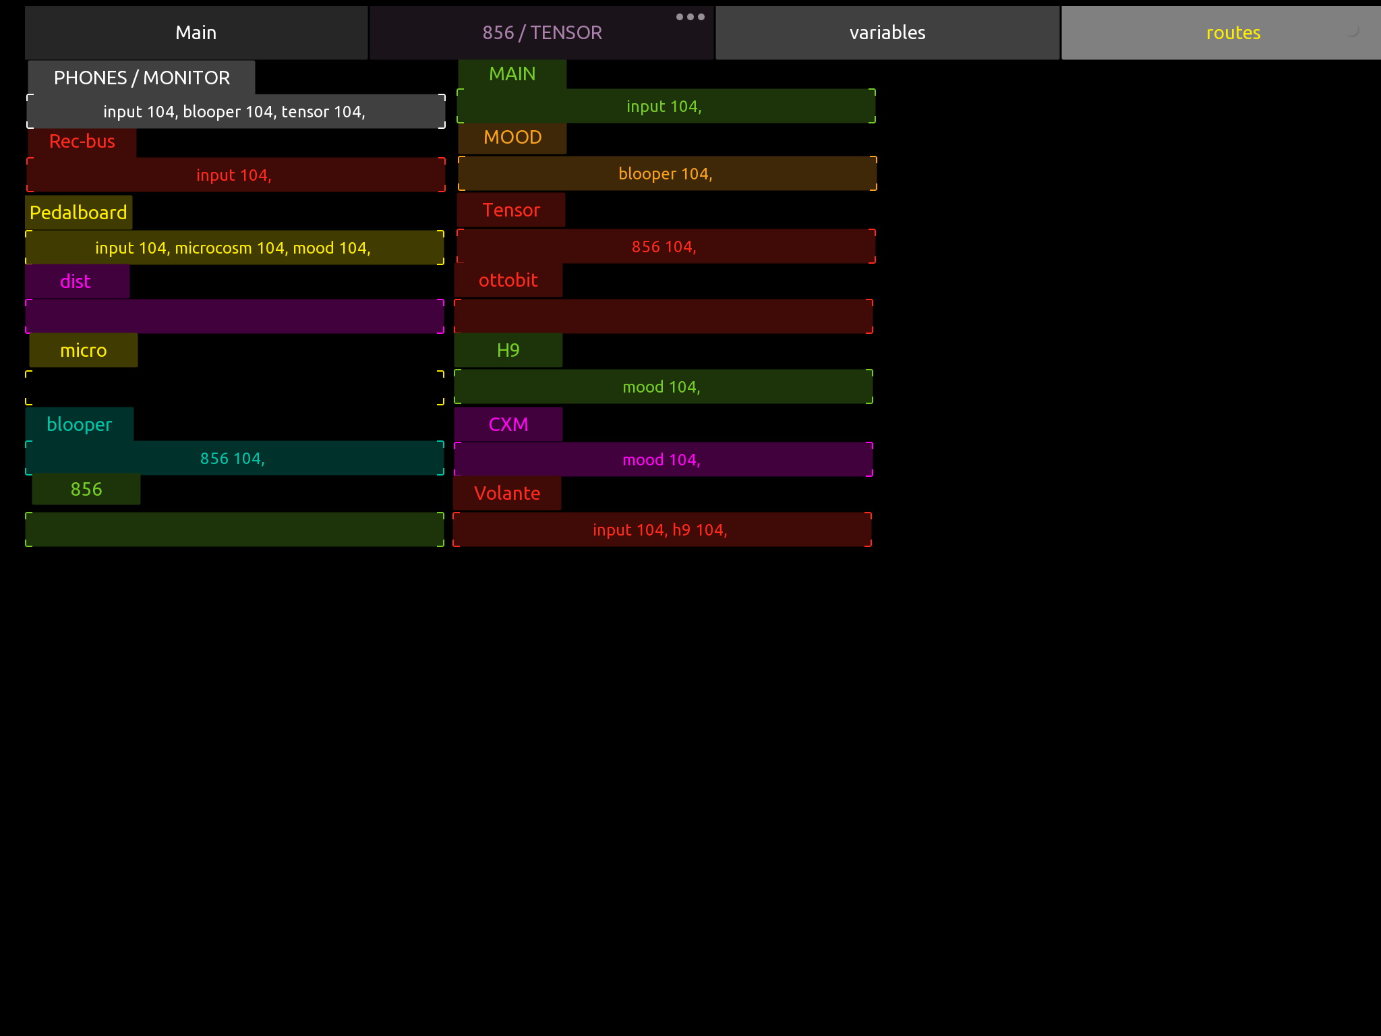Click the micro label

[84, 350]
